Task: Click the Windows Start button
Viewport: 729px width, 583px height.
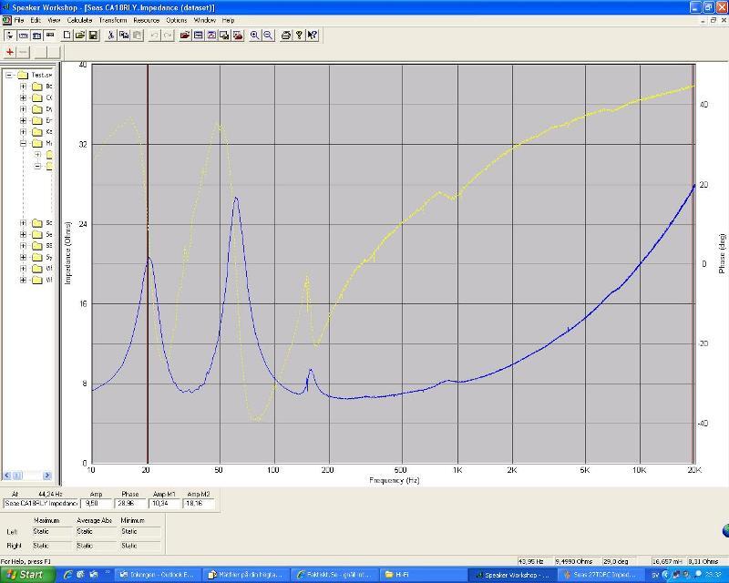Action: (x=28, y=575)
